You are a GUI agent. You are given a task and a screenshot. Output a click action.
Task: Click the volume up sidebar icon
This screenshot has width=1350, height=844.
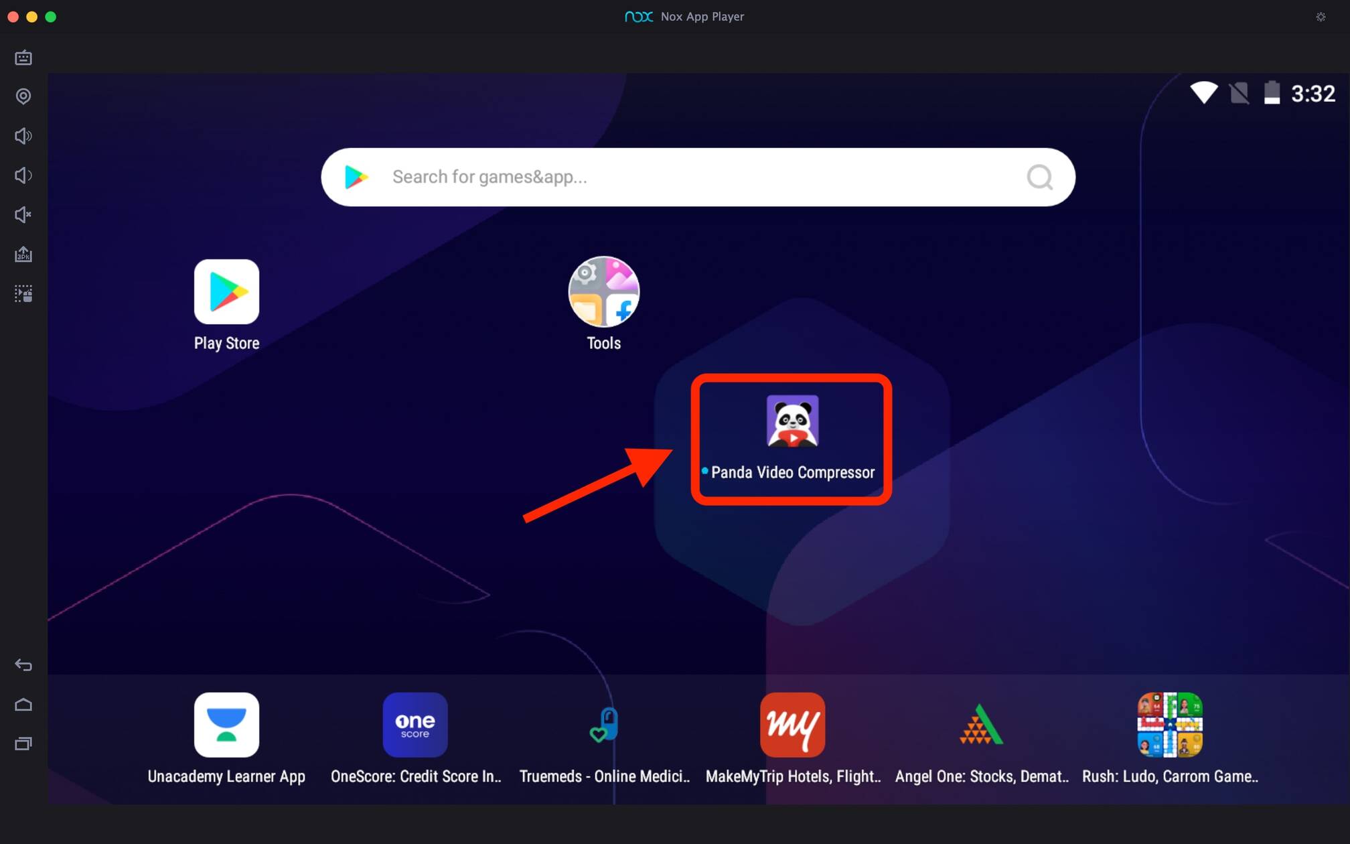click(x=23, y=136)
